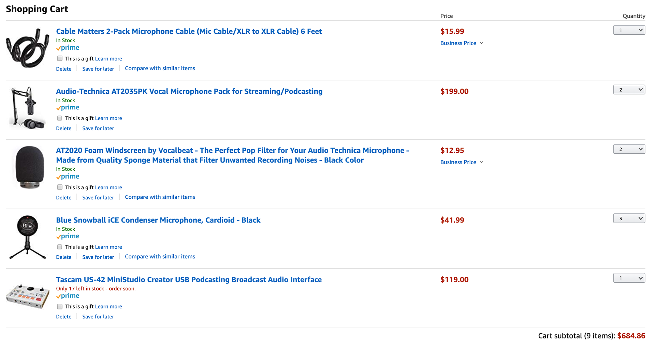This screenshot has width=655, height=347.
Task: Save the Cable Matters cable for later
Action: coord(98,69)
